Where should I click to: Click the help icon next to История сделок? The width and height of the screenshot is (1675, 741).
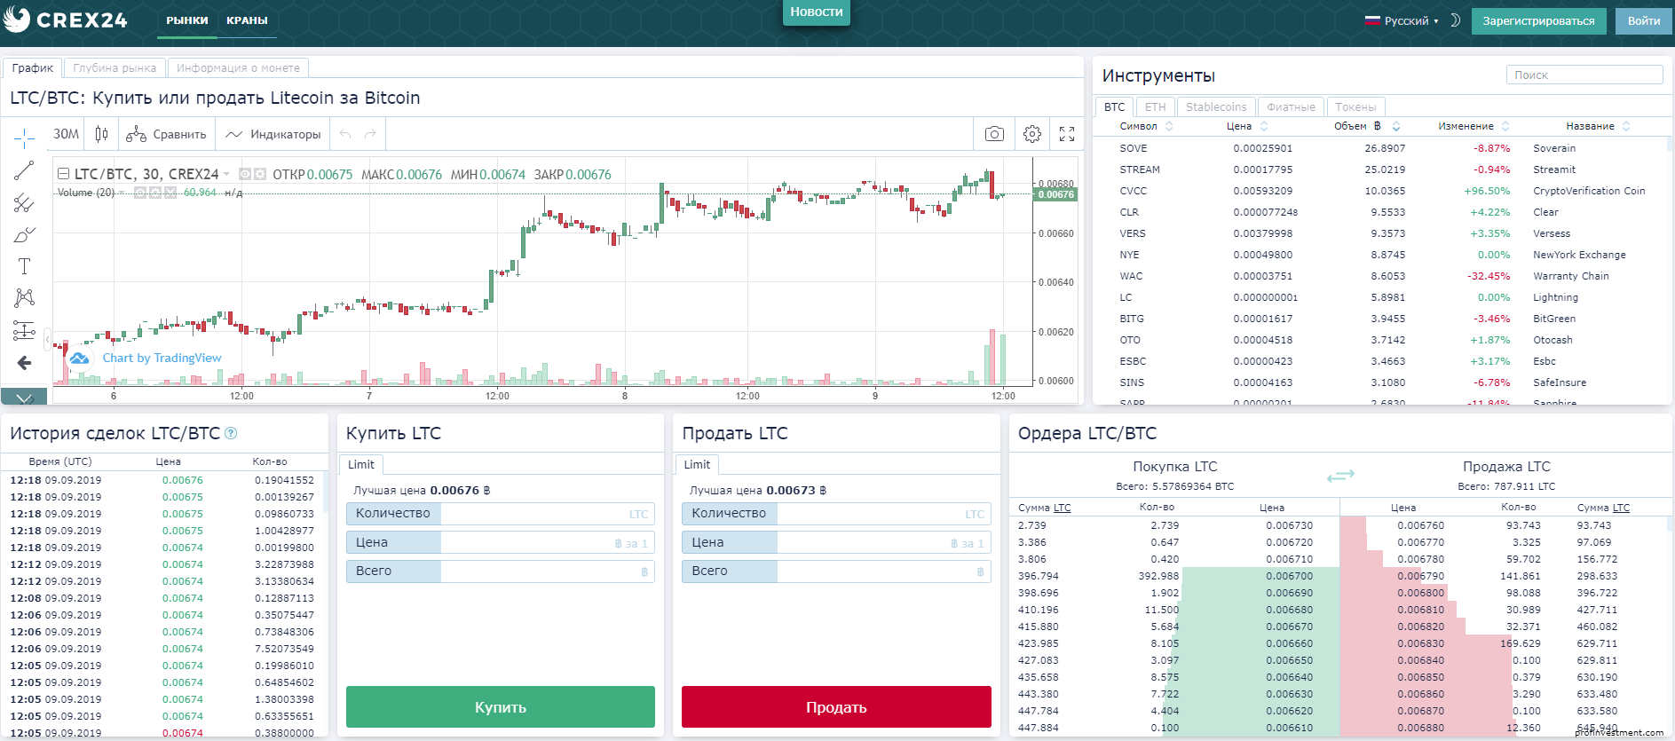[231, 433]
